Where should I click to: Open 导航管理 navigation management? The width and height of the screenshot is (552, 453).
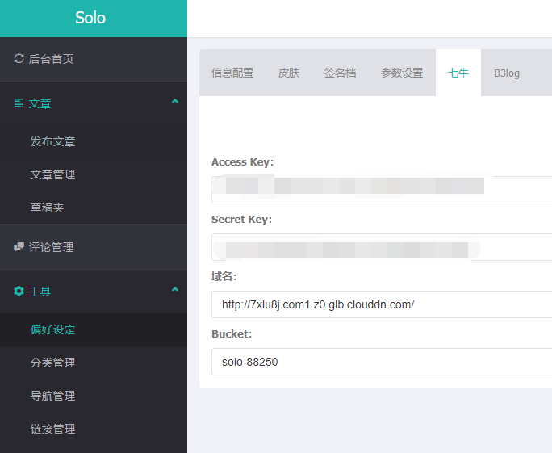pyautogui.click(x=53, y=396)
